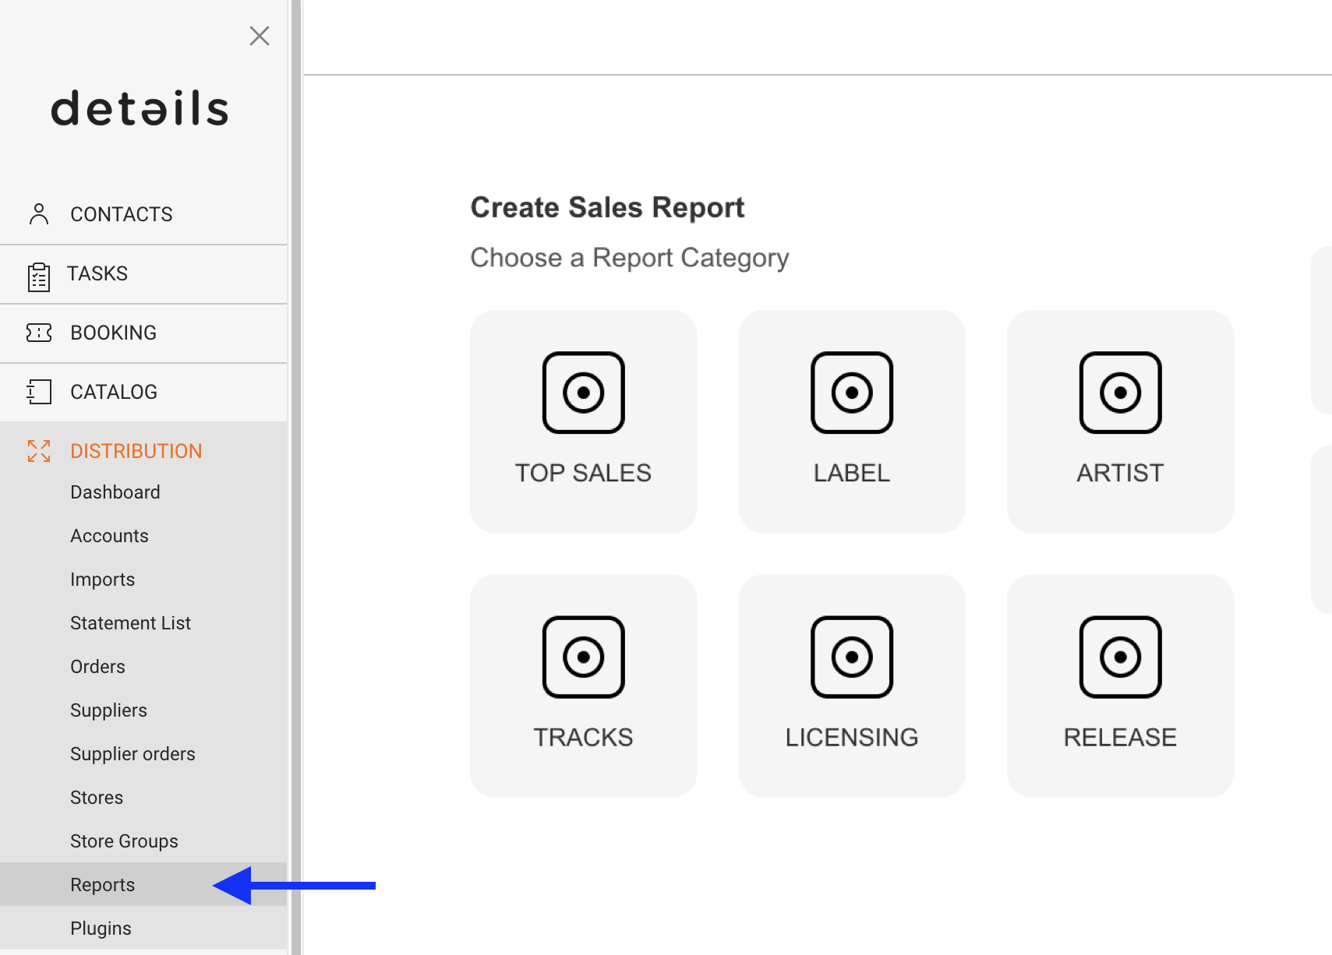Click the details logo
The image size is (1332, 955).
pyautogui.click(x=140, y=107)
